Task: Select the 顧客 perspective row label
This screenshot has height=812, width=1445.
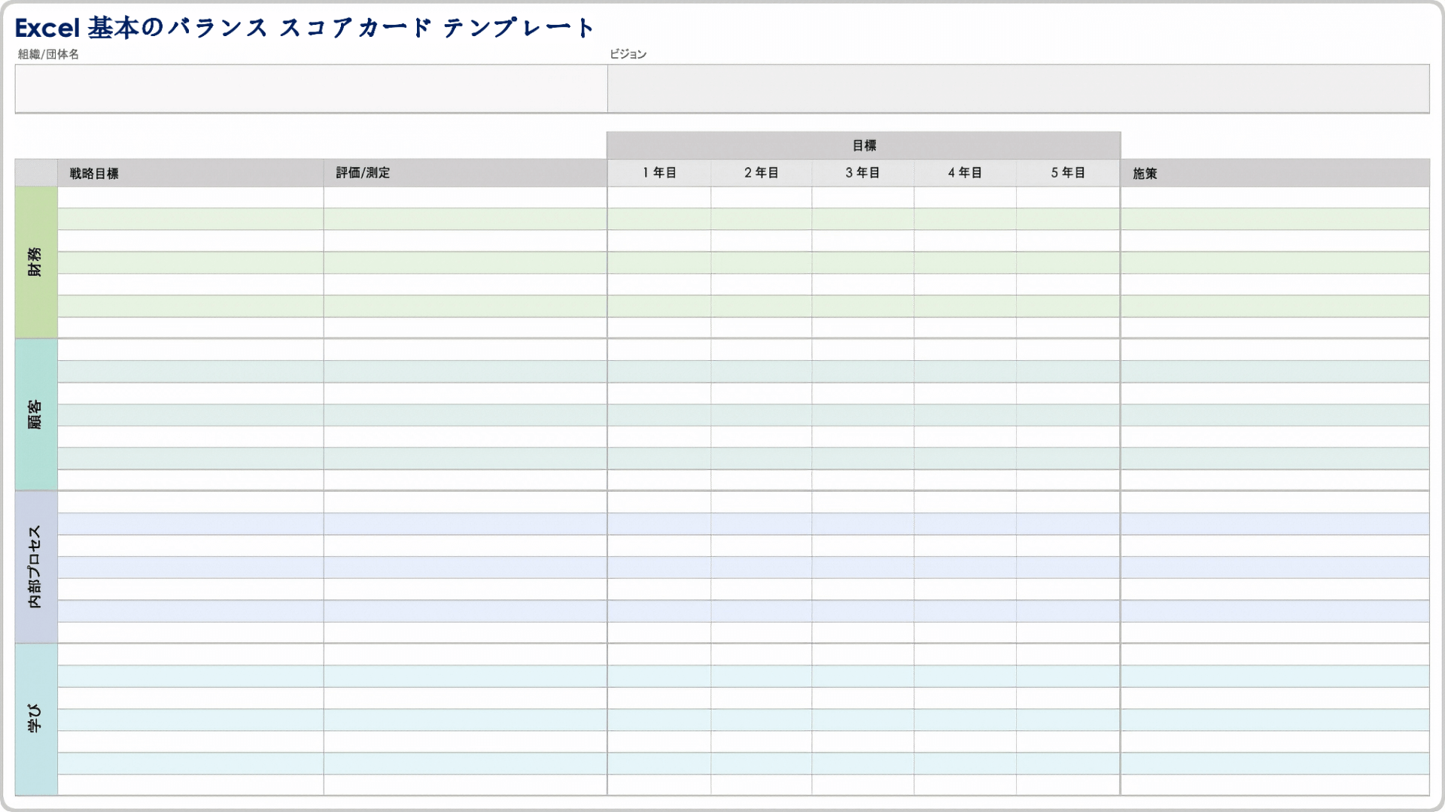Action: (x=34, y=411)
